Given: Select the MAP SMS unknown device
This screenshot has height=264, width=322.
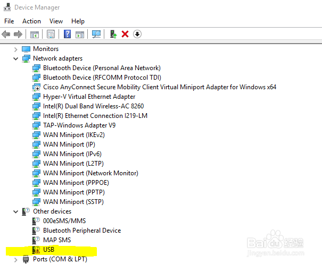Looking at the screenshot, I should point(57,240).
